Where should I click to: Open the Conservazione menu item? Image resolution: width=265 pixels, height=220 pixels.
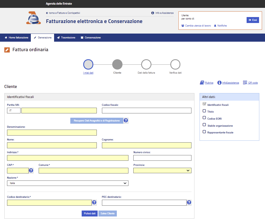point(91,38)
